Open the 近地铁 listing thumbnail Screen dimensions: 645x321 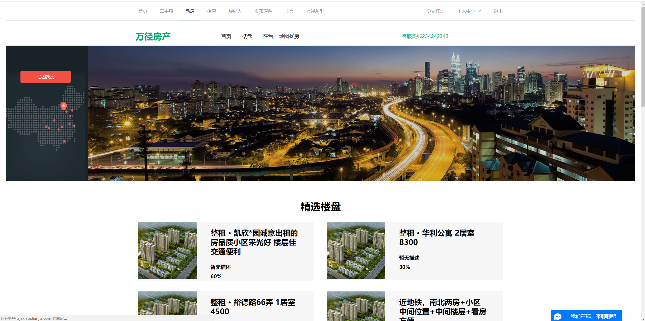click(356, 306)
